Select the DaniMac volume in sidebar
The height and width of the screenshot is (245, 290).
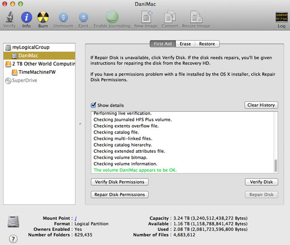tap(39, 55)
